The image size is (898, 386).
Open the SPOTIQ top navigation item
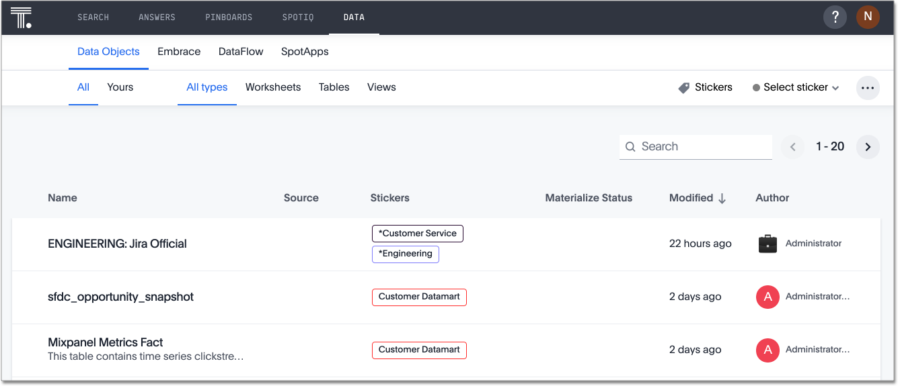298,17
